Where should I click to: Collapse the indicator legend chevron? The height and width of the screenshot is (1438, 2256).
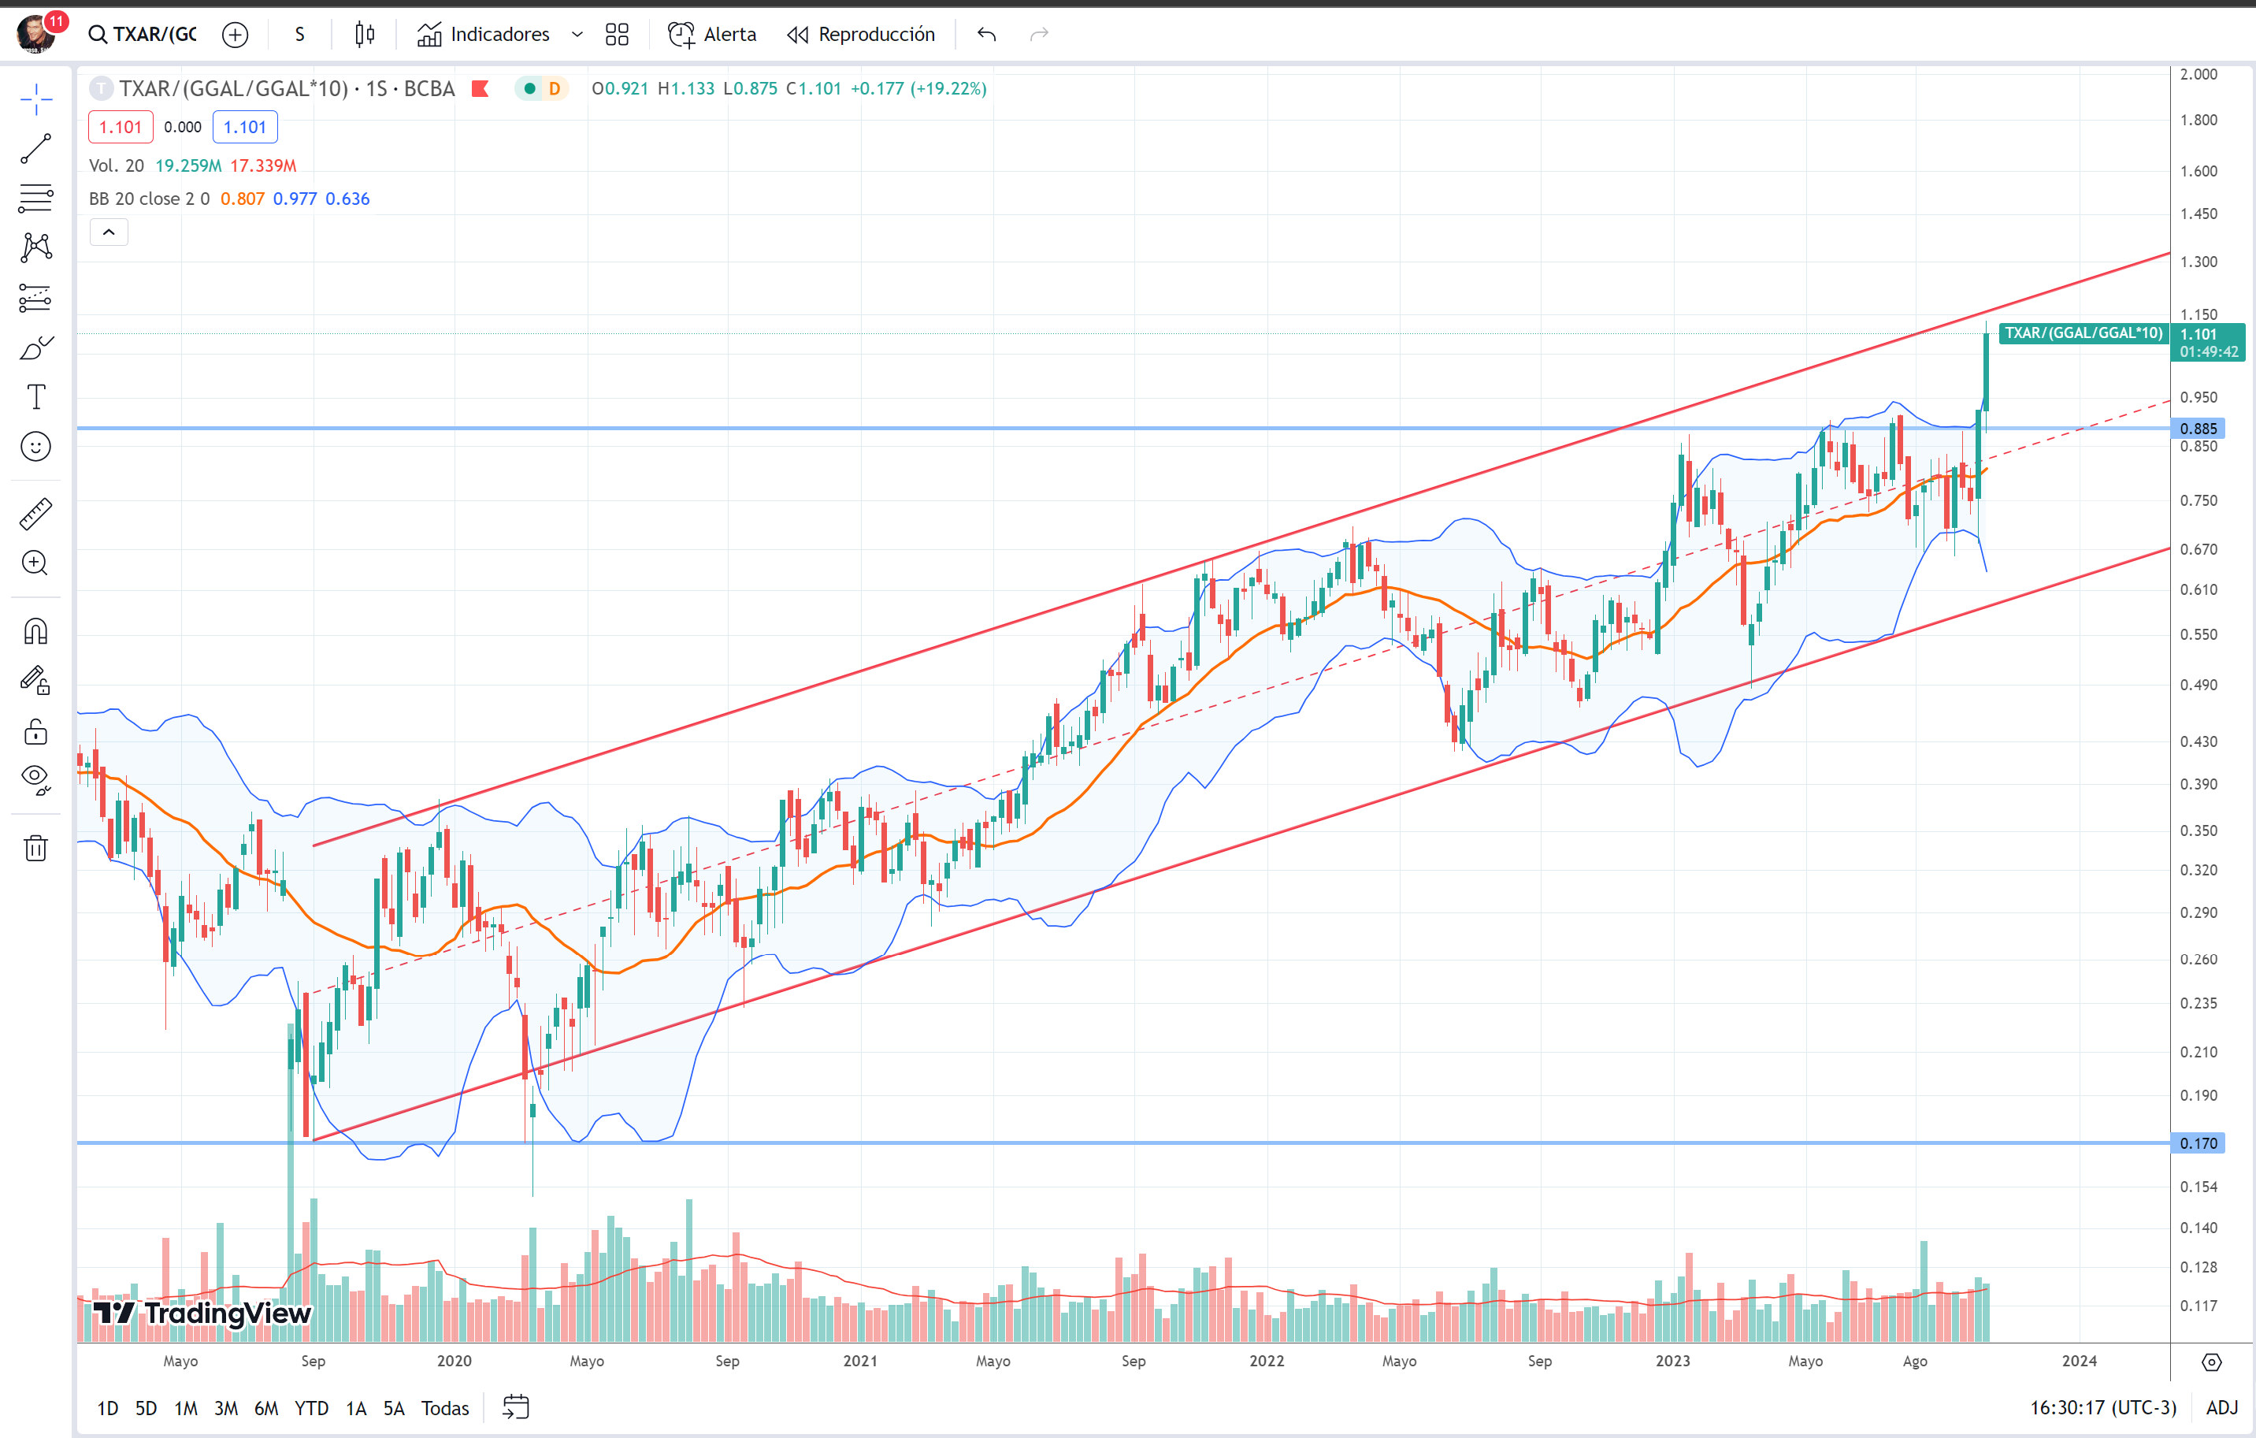(109, 232)
